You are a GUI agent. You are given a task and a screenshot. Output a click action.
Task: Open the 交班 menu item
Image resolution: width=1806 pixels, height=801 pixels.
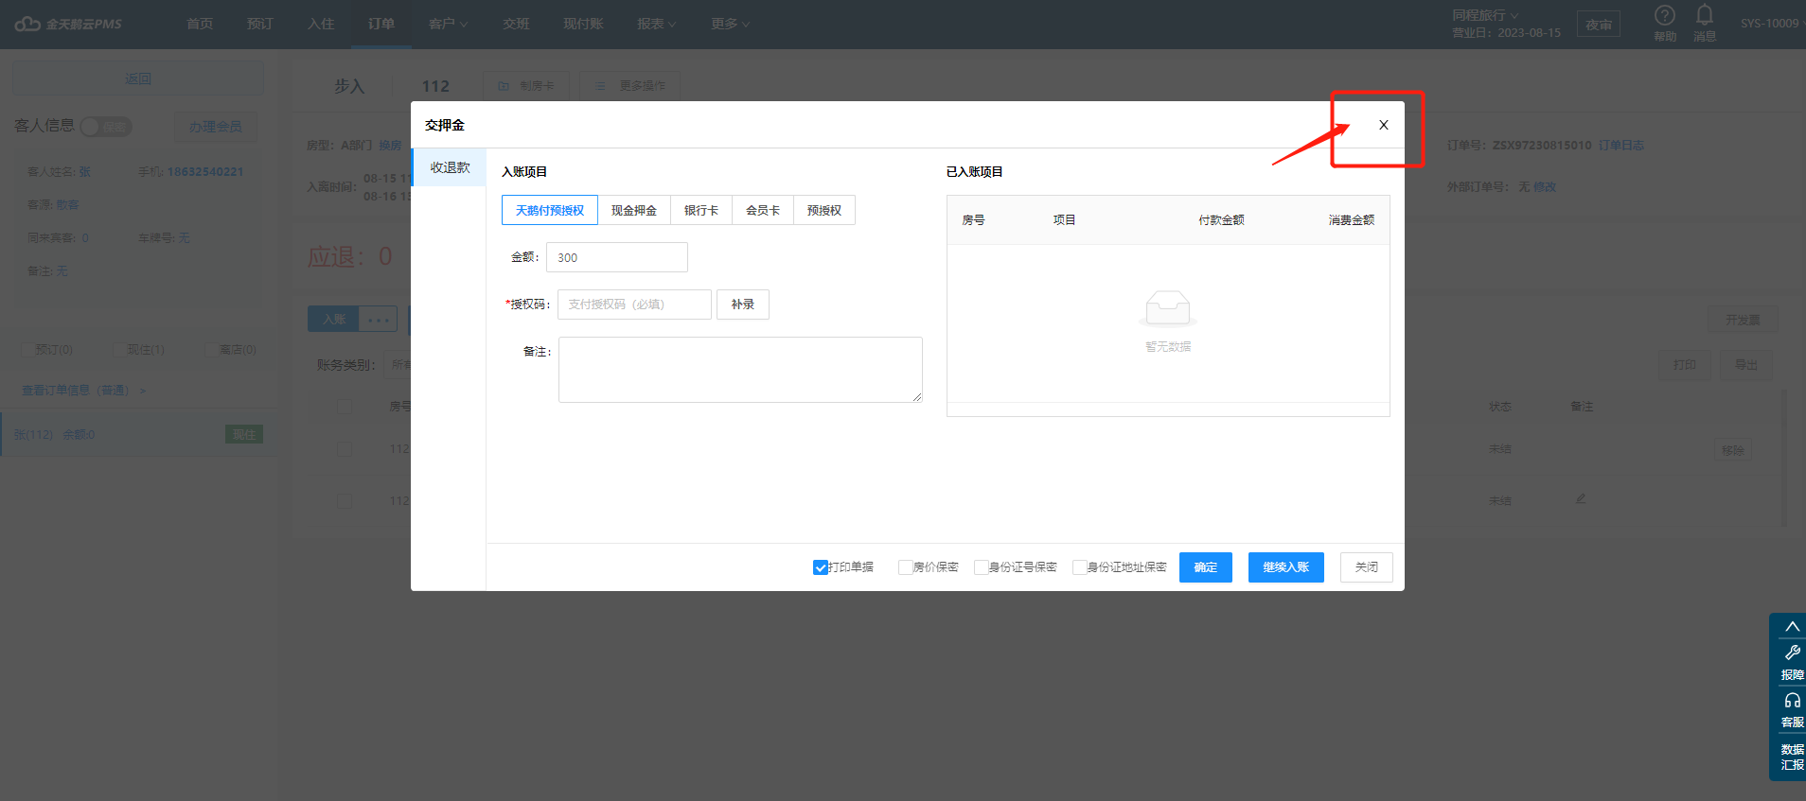pyautogui.click(x=516, y=24)
